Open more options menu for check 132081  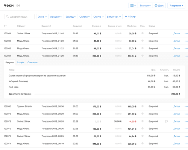coord(186,56)
